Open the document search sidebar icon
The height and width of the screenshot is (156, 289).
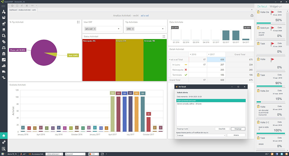[x=4, y=149]
